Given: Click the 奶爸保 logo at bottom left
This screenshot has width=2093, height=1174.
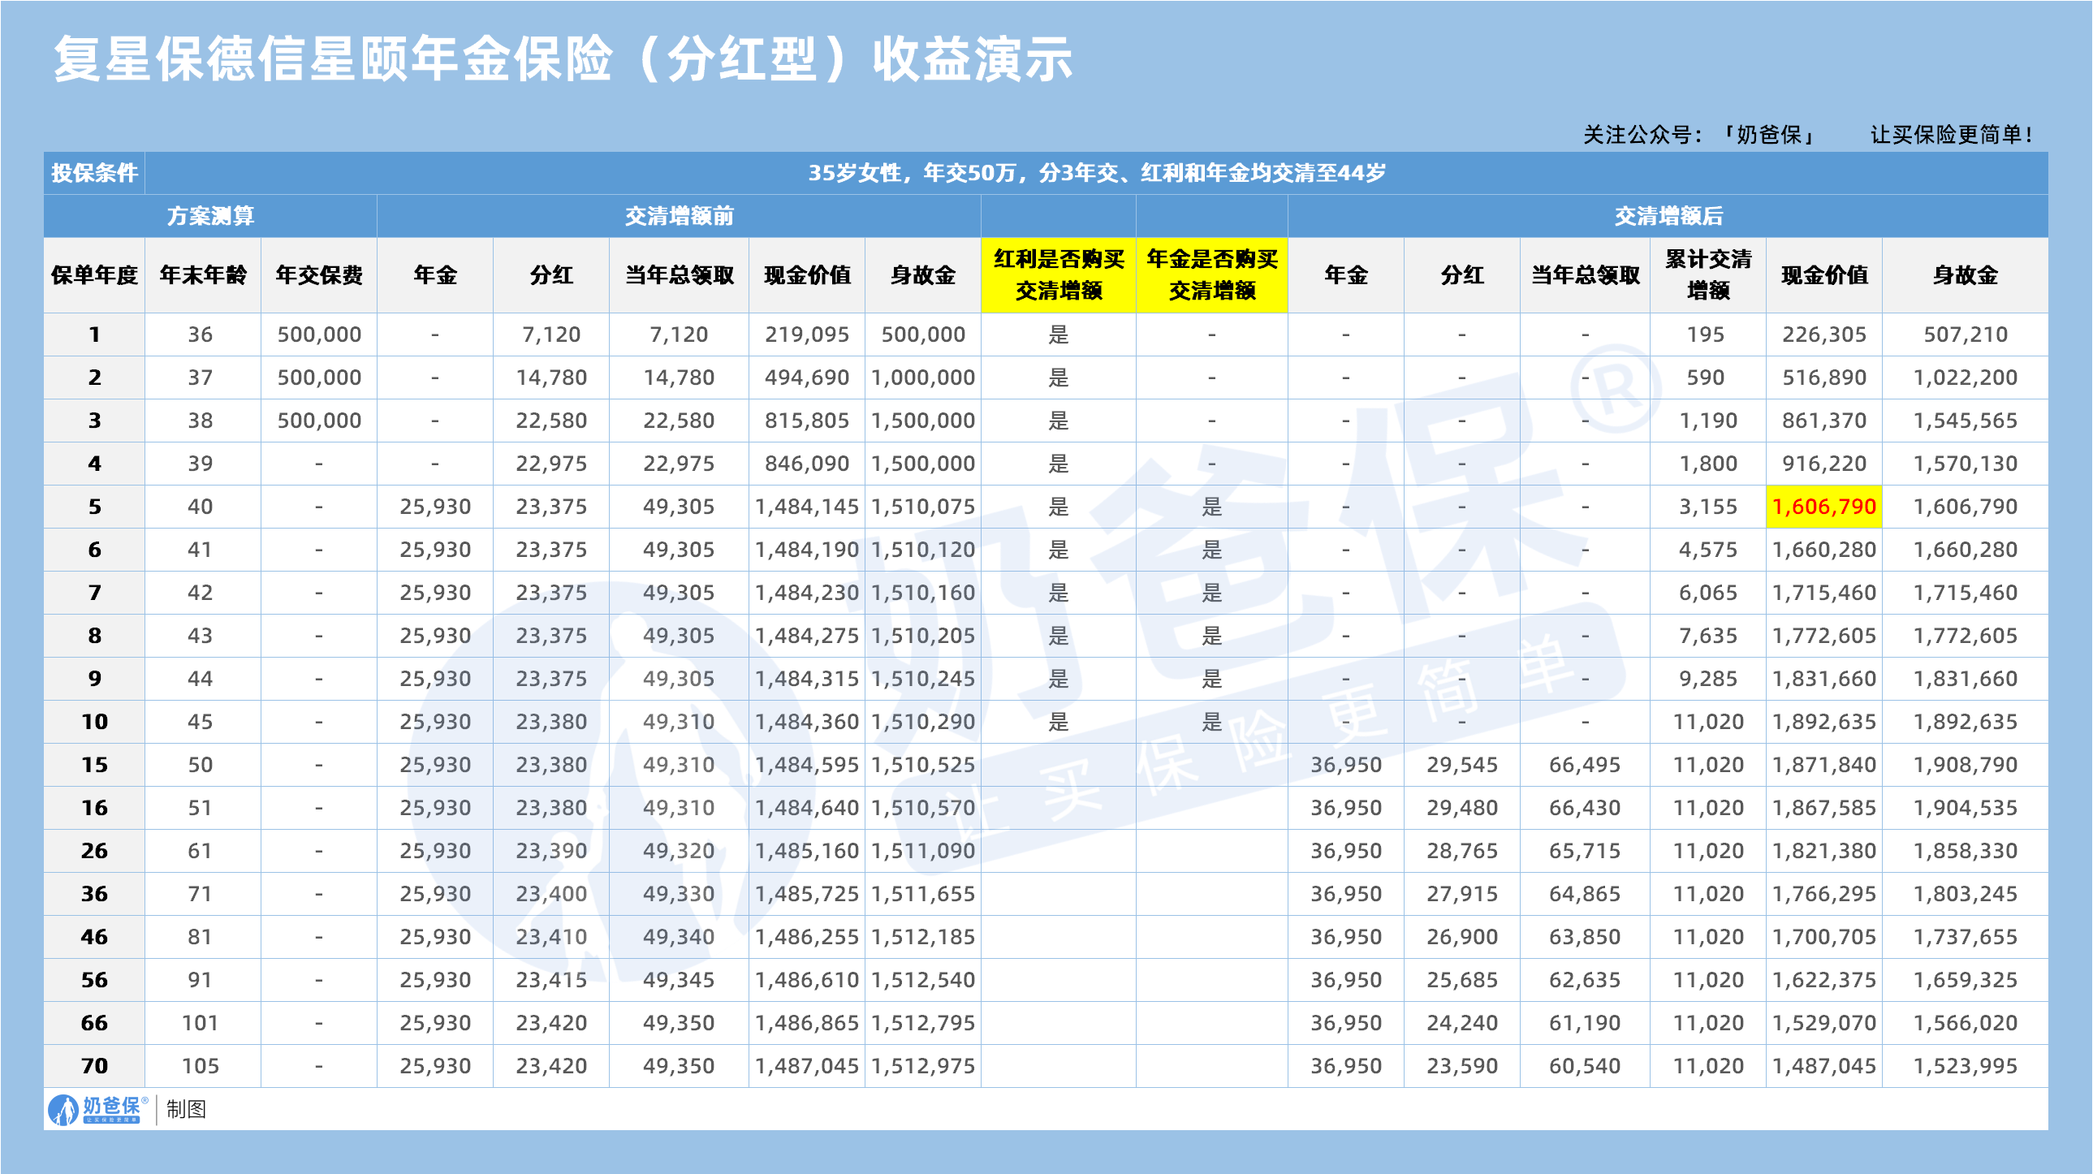Looking at the screenshot, I should click(x=97, y=1109).
